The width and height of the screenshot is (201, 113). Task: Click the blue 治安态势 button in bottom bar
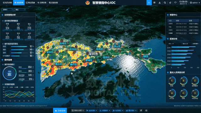click(60, 110)
